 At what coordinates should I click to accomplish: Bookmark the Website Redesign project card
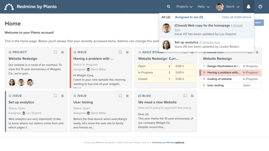pyautogui.click(x=55, y=52)
